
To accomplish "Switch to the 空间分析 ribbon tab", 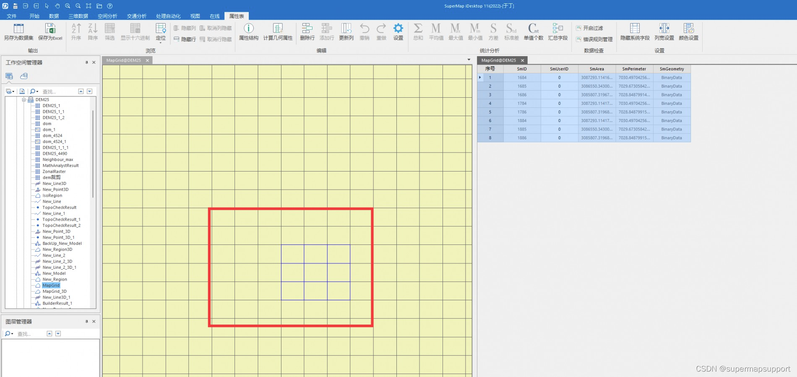I will (107, 16).
